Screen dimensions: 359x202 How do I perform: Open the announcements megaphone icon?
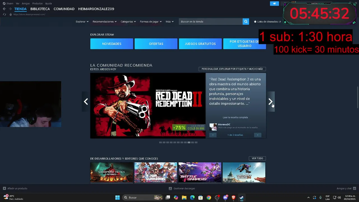(x=274, y=4)
